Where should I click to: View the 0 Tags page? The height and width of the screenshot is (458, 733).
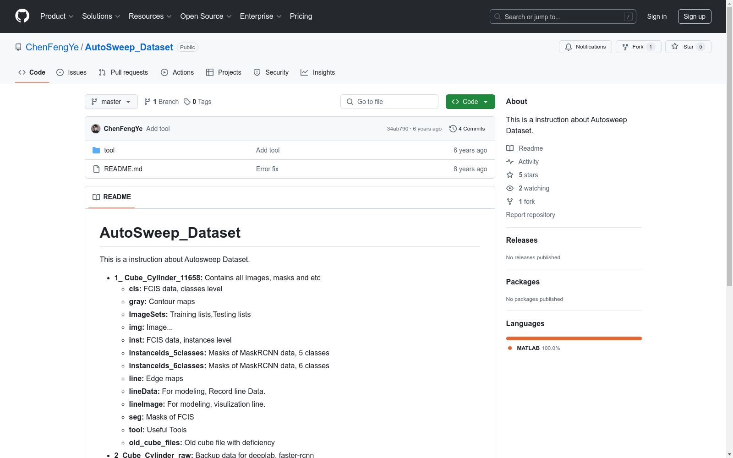point(197,102)
